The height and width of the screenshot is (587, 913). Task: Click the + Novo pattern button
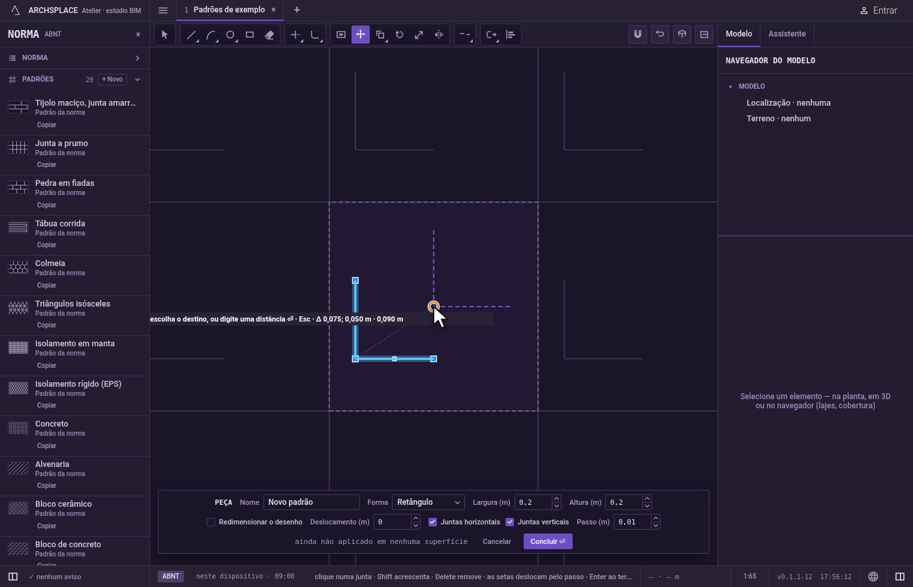112,80
